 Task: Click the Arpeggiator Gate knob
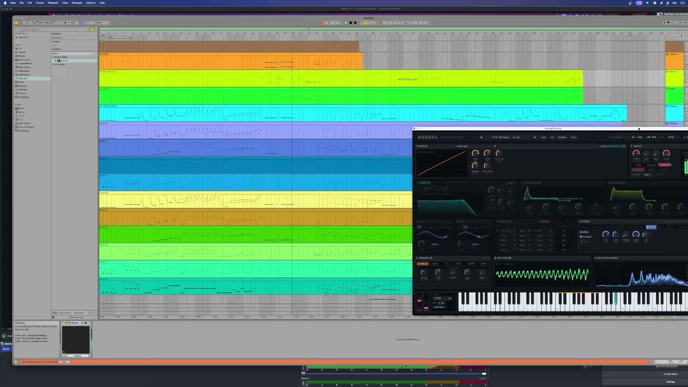point(467,272)
